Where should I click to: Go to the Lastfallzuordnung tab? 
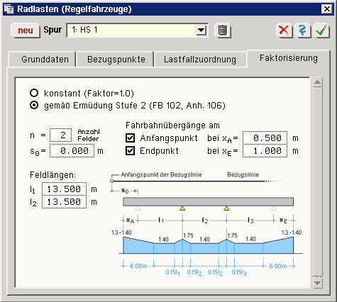pyautogui.click(x=200, y=60)
